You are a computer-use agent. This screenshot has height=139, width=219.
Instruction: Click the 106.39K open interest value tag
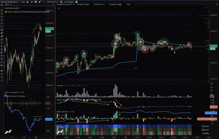(214, 107)
